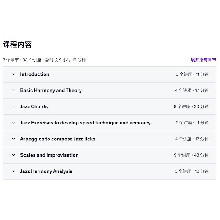Open the Introduction section title

(34, 74)
